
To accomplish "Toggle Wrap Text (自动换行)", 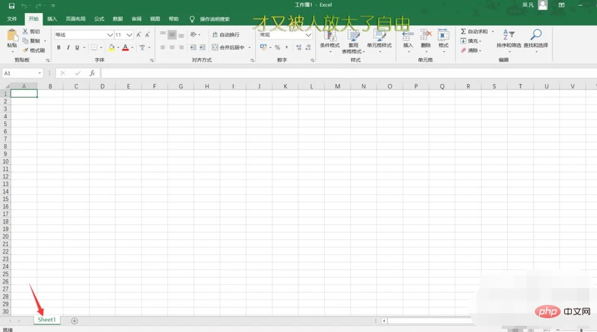I will pyautogui.click(x=226, y=35).
